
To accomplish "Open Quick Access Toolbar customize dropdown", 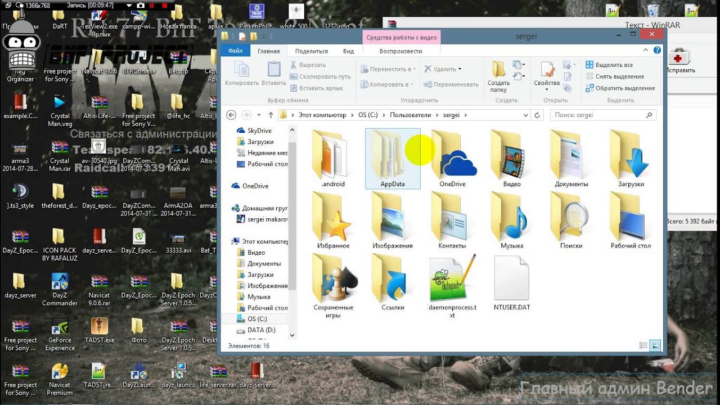I will [264, 37].
